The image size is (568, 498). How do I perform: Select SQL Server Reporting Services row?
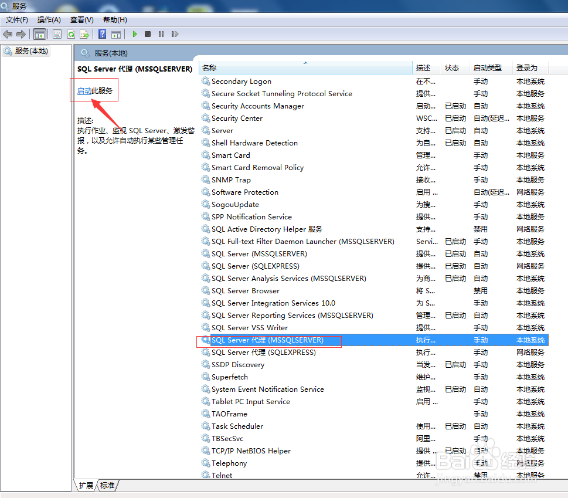tap(374, 316)
